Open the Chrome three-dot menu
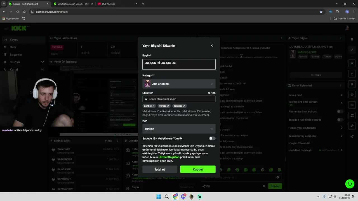Image resolution: width=358 pixels, height=201 pixels. [x=354, y=12]
